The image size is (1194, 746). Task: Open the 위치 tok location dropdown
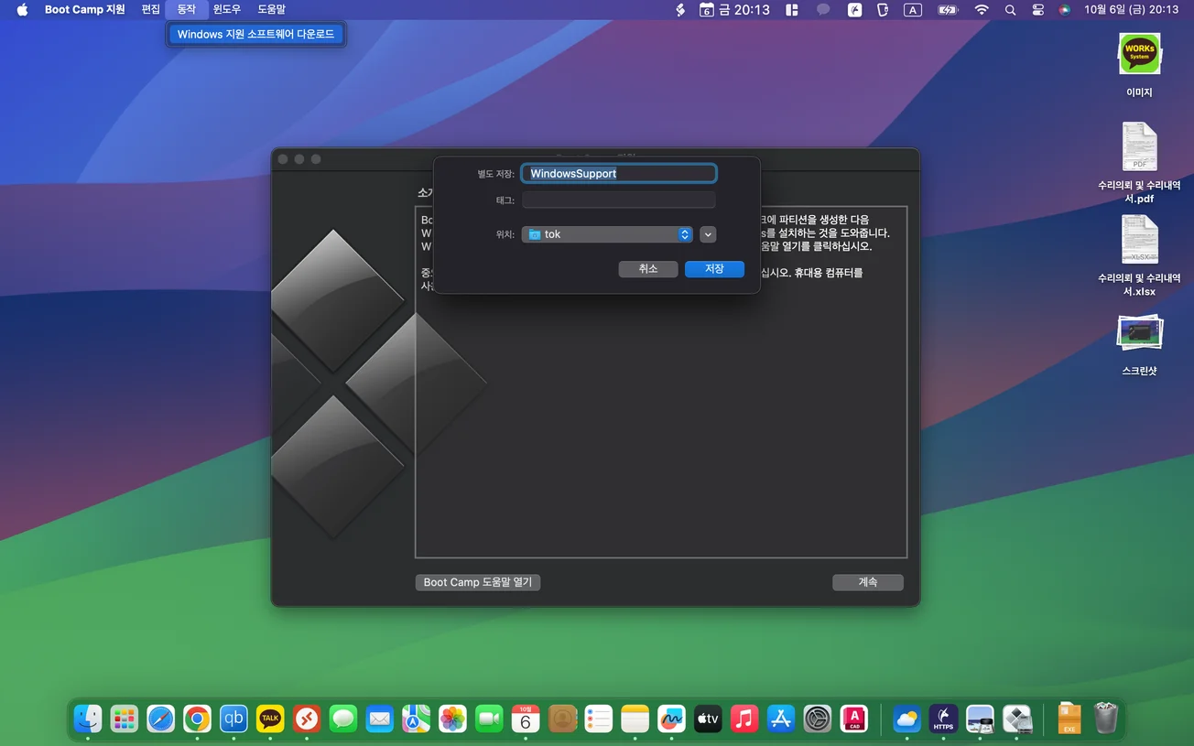[x=607, y=234]
